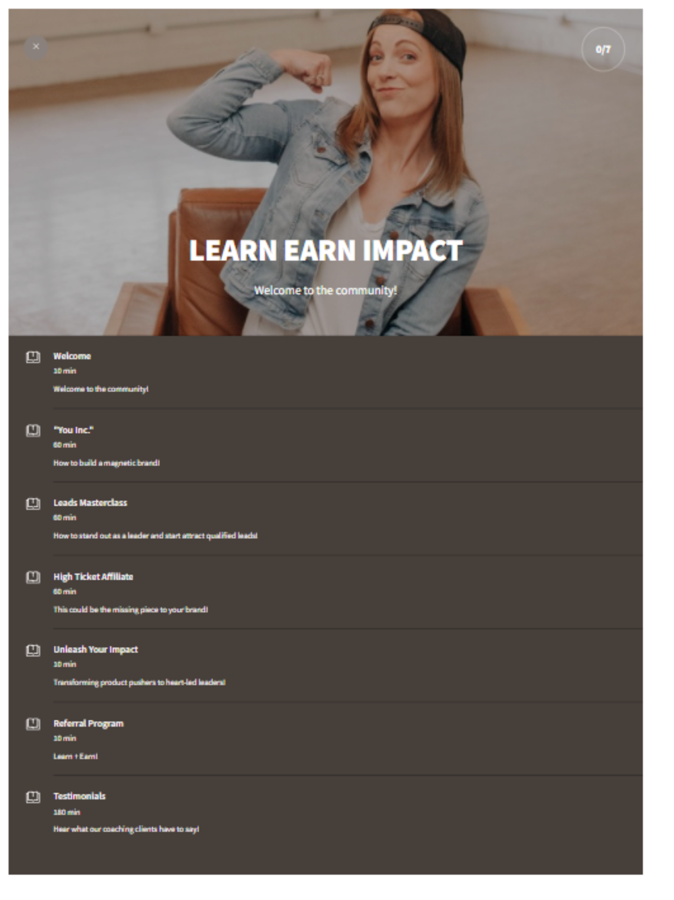Viewport: 674px width, 900px height.
Task: Close the course overview with the X
Action: point(36,47)
